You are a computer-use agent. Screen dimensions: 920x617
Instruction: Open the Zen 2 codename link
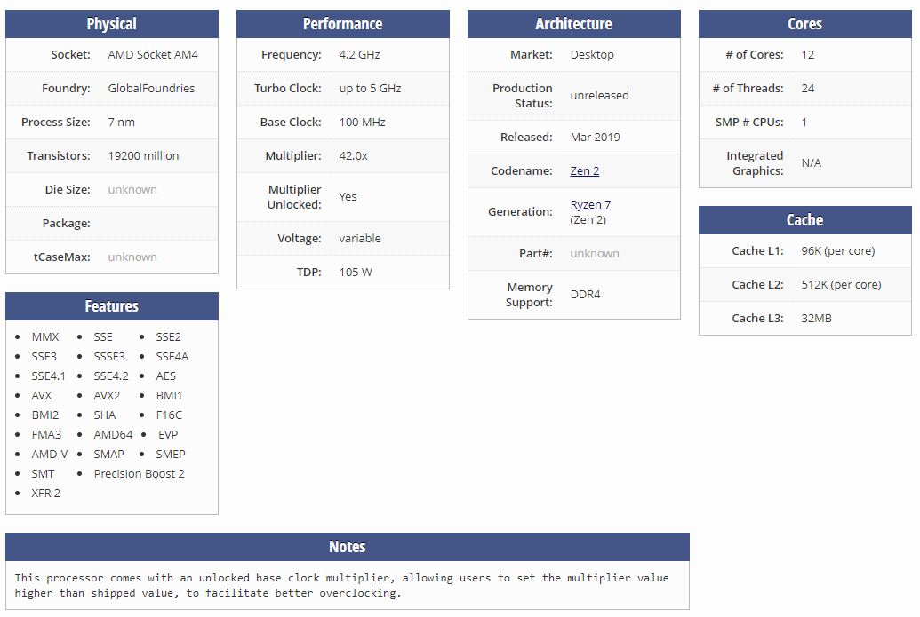[584, 170]
